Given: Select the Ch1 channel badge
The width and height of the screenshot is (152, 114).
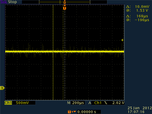Looking at the screenshot, I should pos(8,103).
